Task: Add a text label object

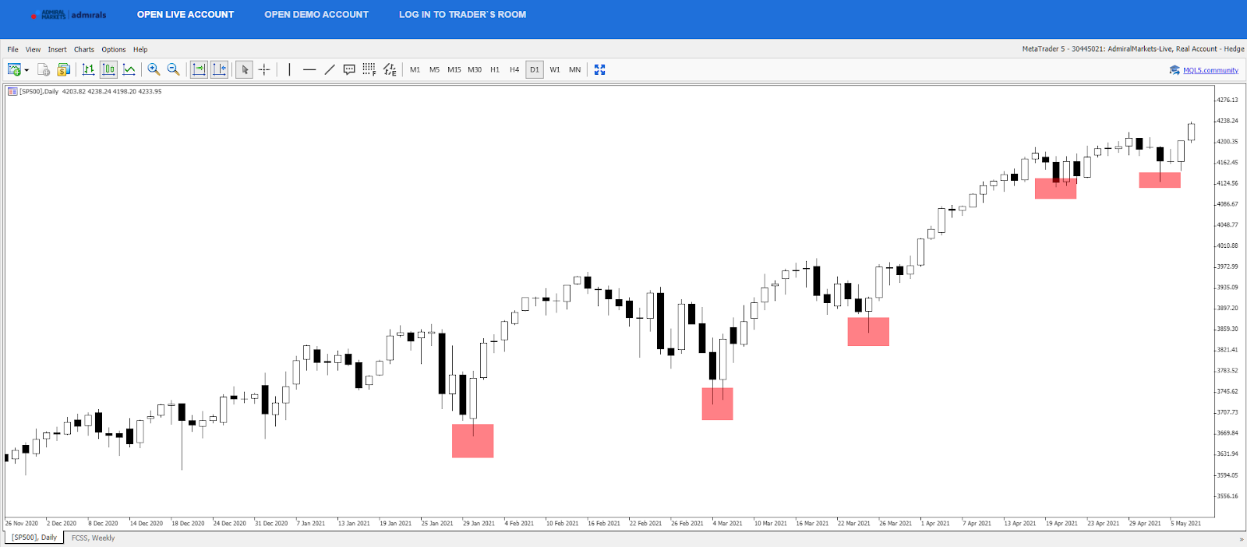Action: click(x=349, y=69)
